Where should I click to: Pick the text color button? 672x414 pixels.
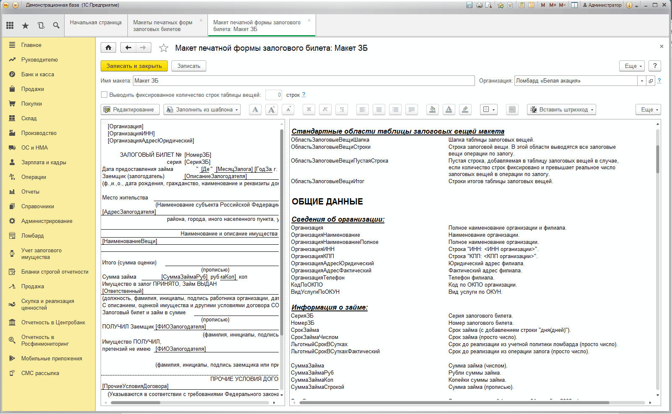click(x=449, y=109)
